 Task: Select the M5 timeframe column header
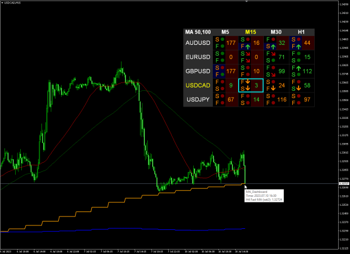tap(225, 32)
